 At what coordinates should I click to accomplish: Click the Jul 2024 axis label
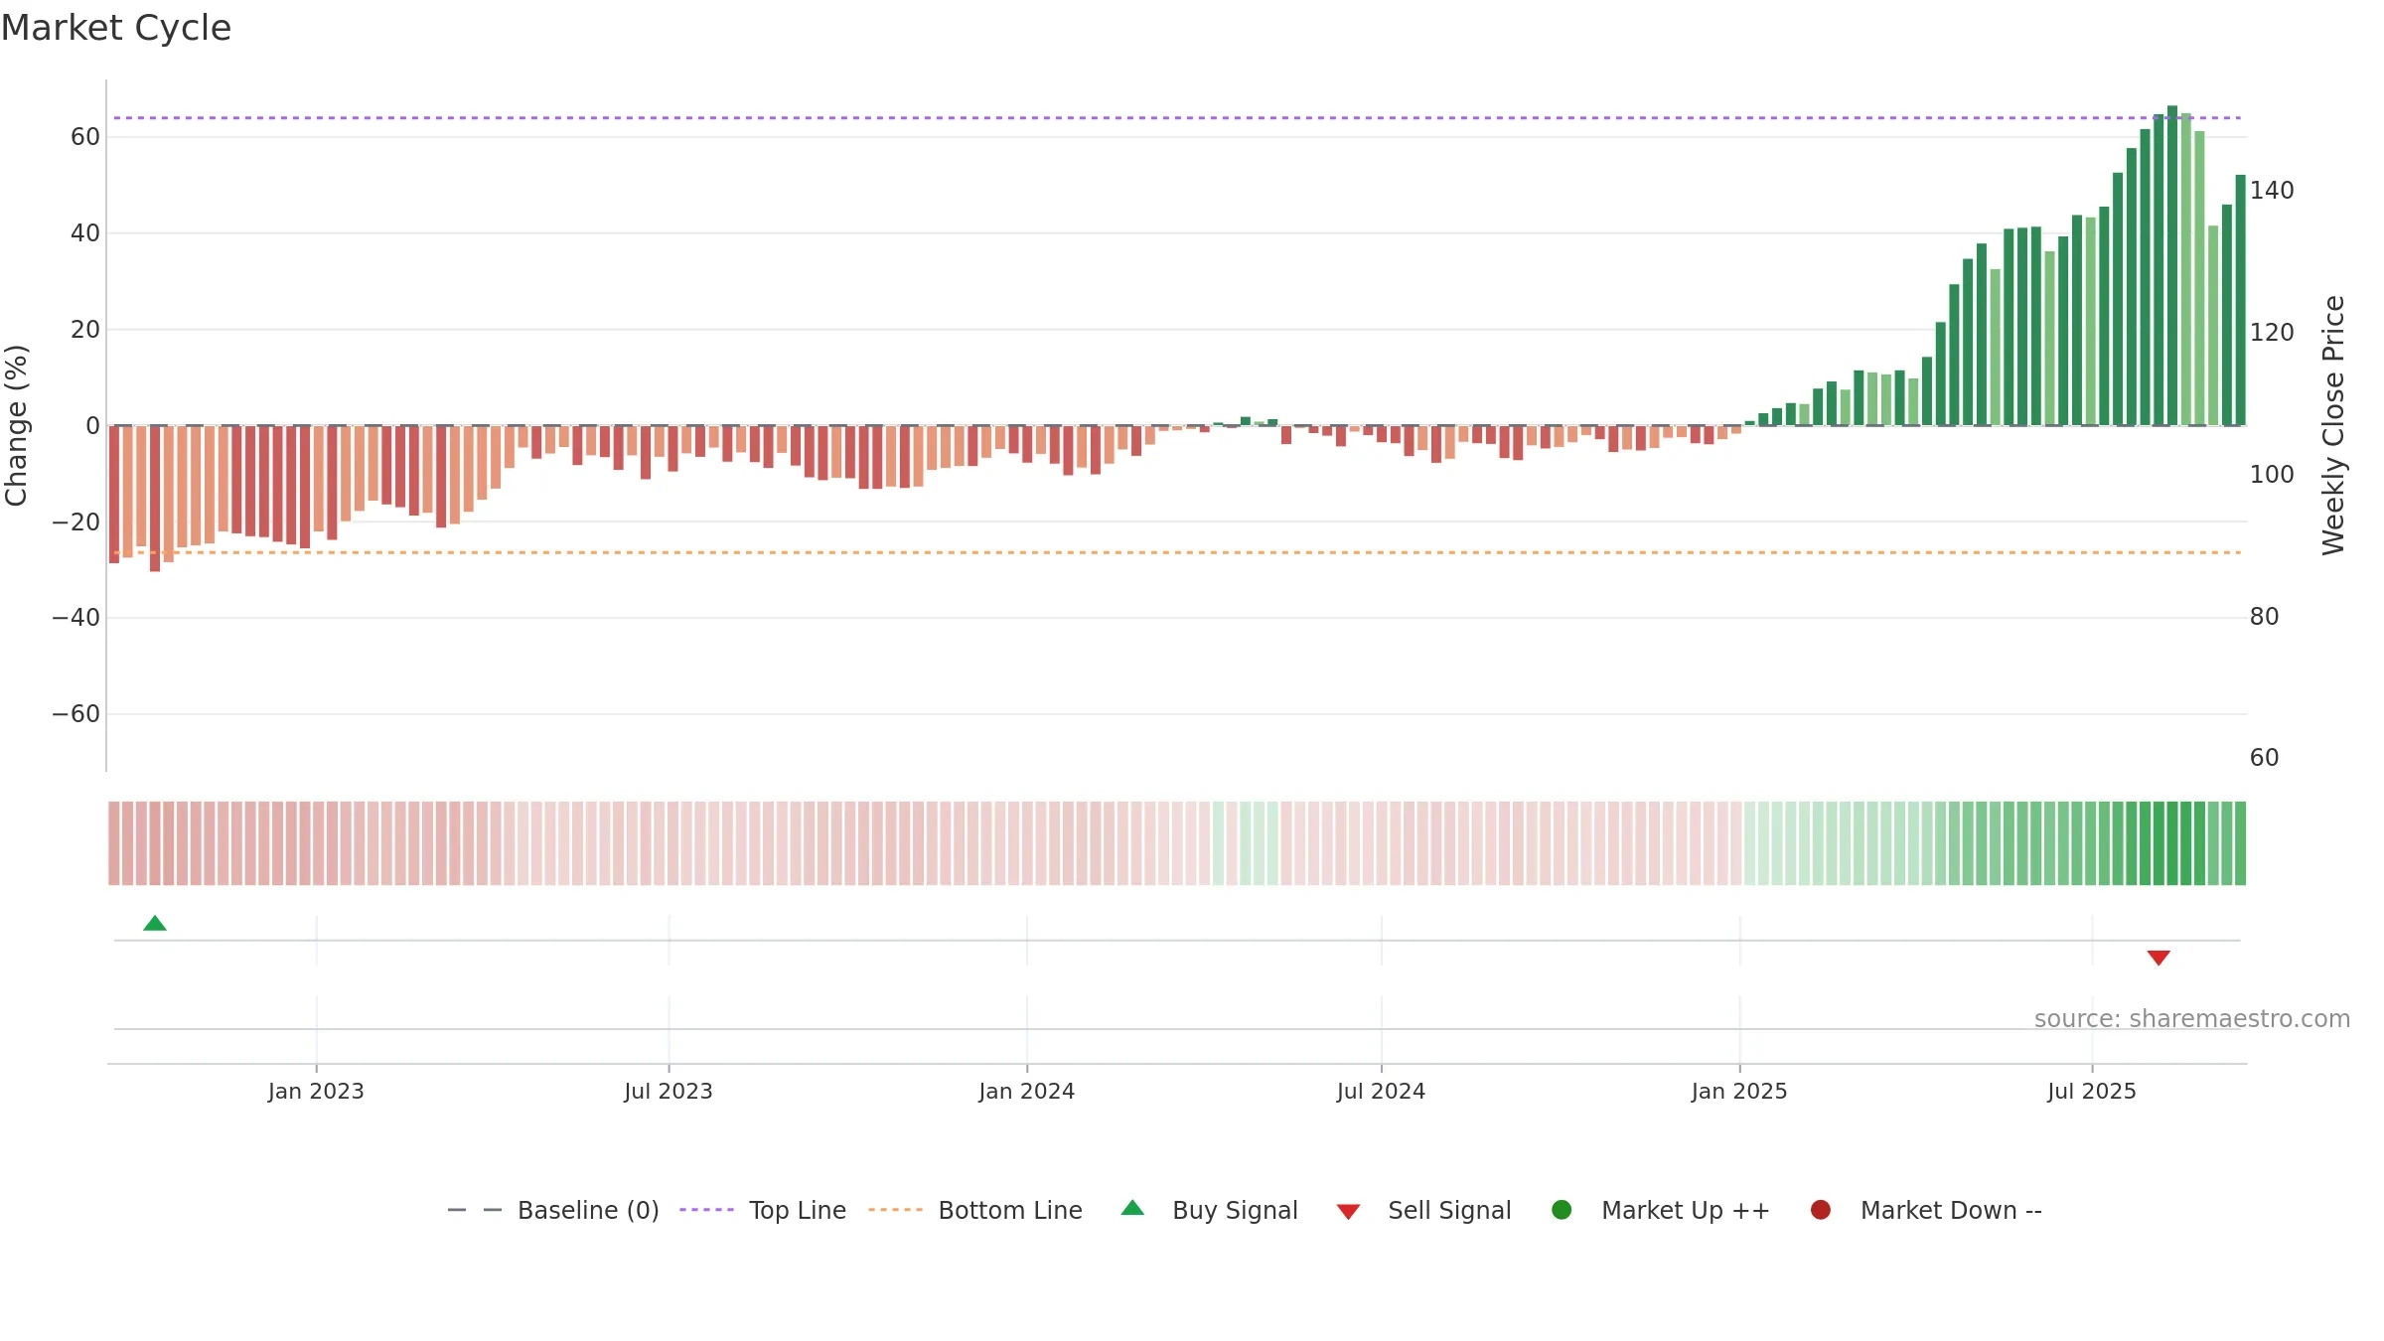(x=1381, y=1092)
